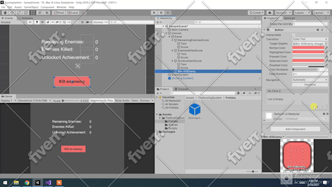Open File Explorer from taskbar

(16, 183)
